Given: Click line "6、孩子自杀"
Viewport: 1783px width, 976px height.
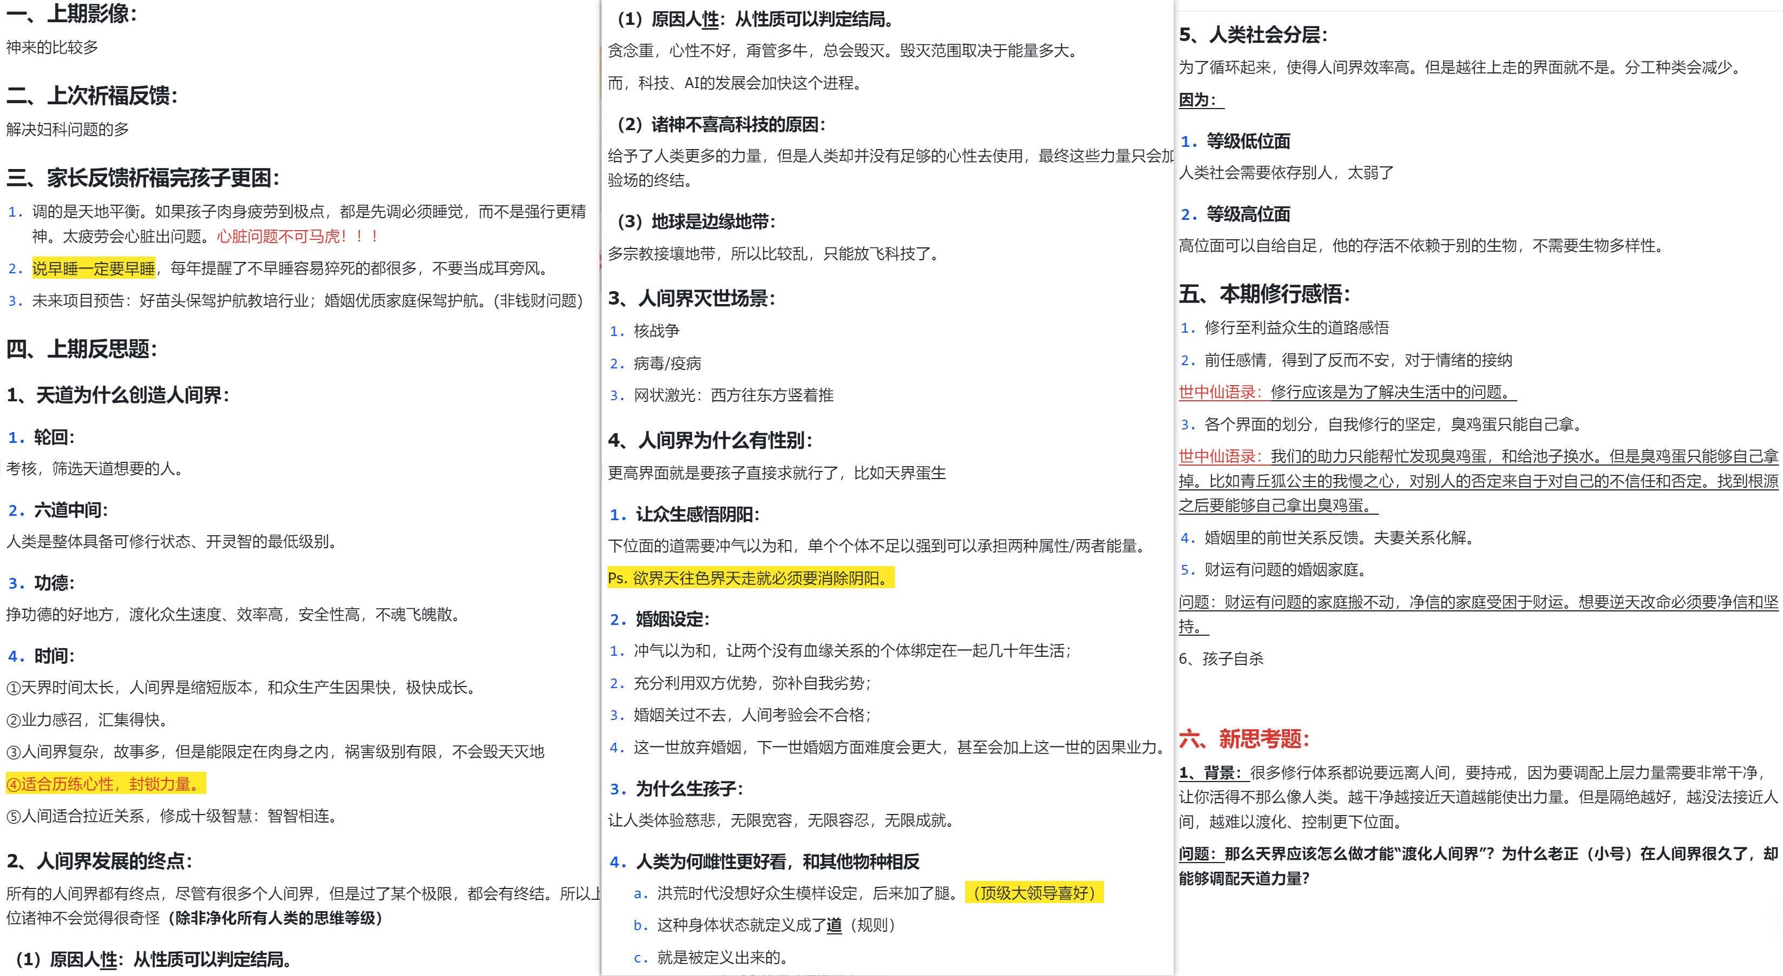Looking at the screenshot, I should click(1221, 658).
